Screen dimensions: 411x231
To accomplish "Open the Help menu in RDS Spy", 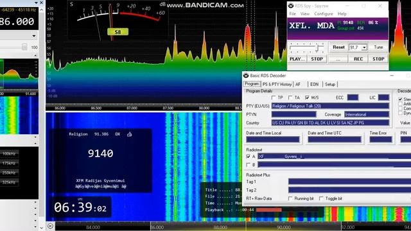I will pos(342,14).
